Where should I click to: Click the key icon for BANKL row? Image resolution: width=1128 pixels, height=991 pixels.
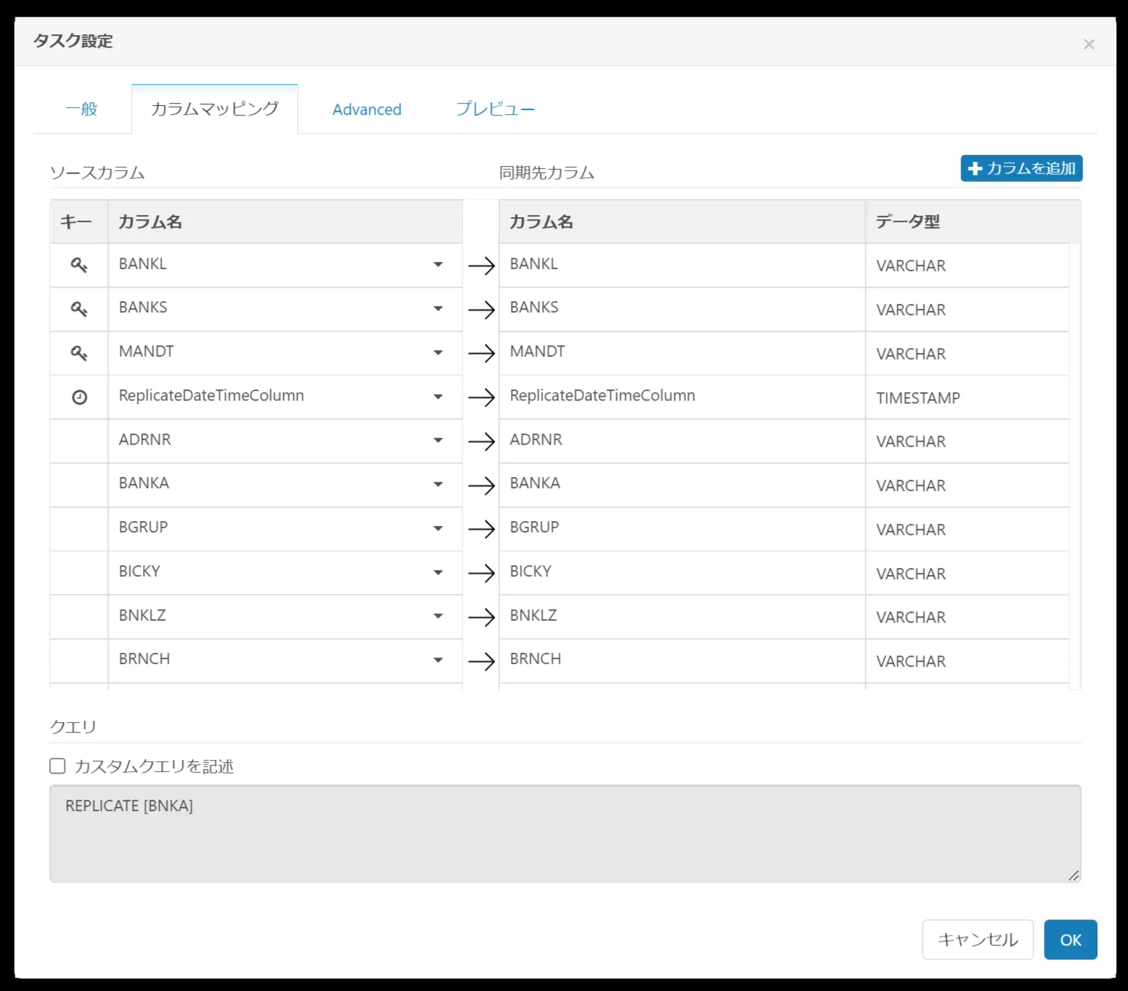coord(79,265)
